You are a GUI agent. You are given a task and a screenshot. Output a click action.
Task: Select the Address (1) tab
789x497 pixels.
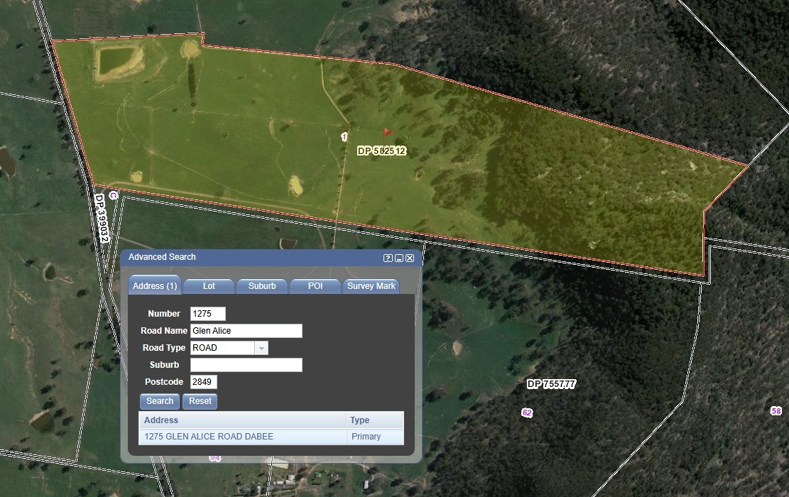155,286
